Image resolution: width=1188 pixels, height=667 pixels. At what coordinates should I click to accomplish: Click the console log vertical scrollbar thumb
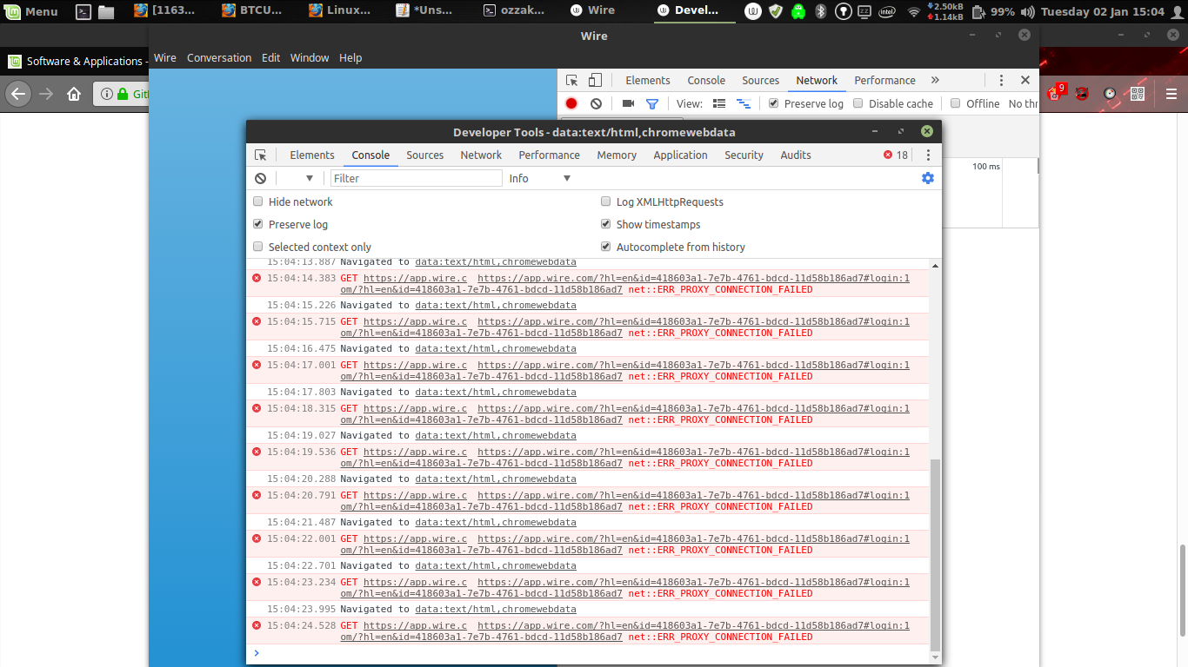pyautogui.click(x=935, y=554)
